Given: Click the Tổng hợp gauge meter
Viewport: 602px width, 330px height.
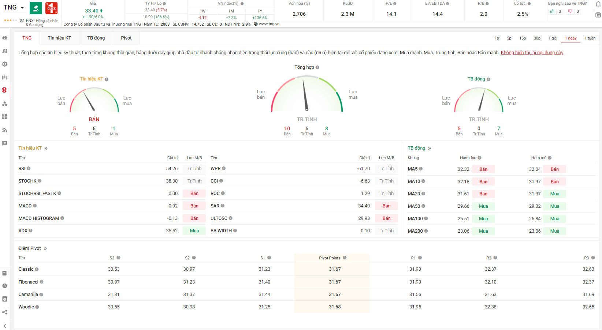Looking at the screenshot, I should click(x=307, y=94).
